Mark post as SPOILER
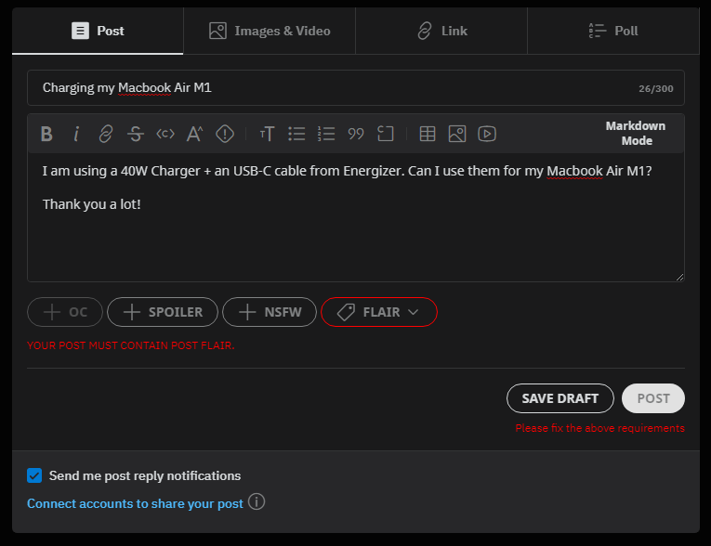Viewport: 711px width, 546px height. pos(163,312)
